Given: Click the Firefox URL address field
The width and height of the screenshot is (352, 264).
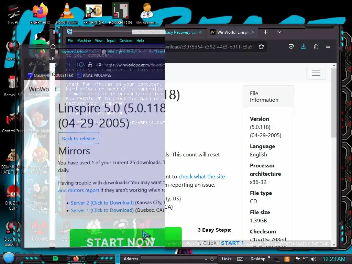Looking at the screenshot, I should 210,47.
